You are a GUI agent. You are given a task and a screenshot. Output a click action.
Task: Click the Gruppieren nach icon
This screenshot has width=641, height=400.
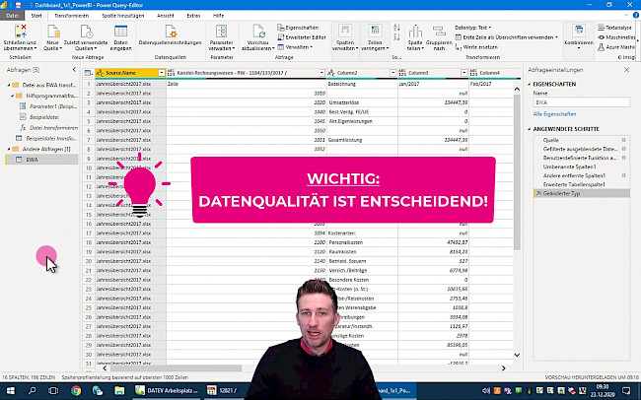439,32
